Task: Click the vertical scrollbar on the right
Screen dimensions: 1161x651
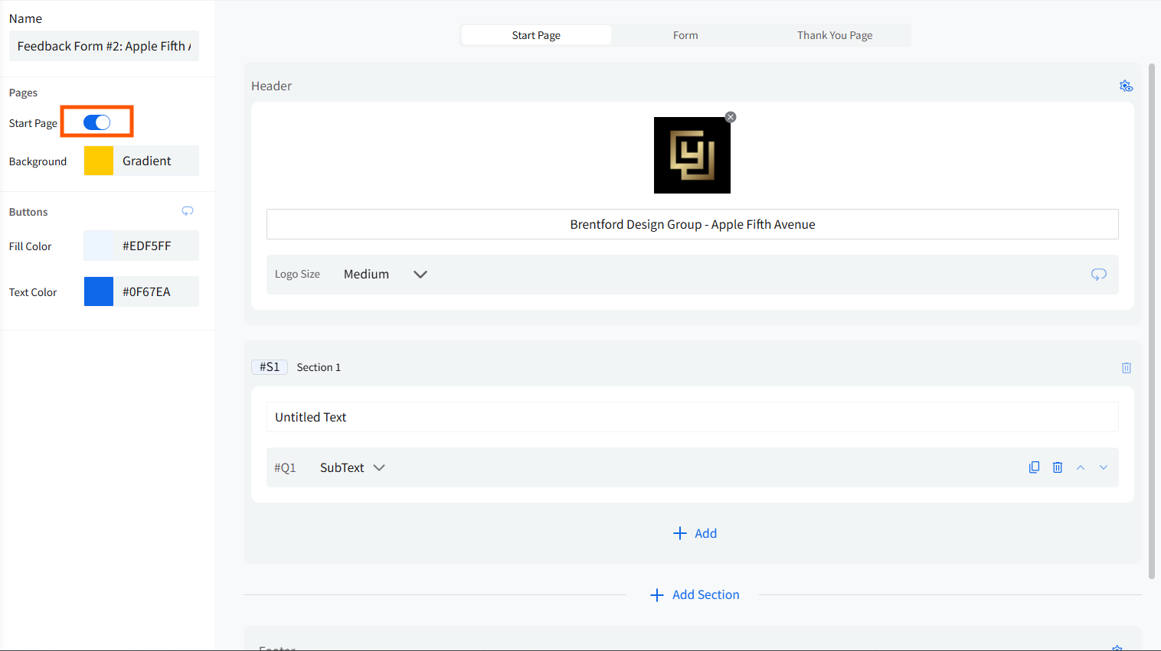Action: (1152, 321)
